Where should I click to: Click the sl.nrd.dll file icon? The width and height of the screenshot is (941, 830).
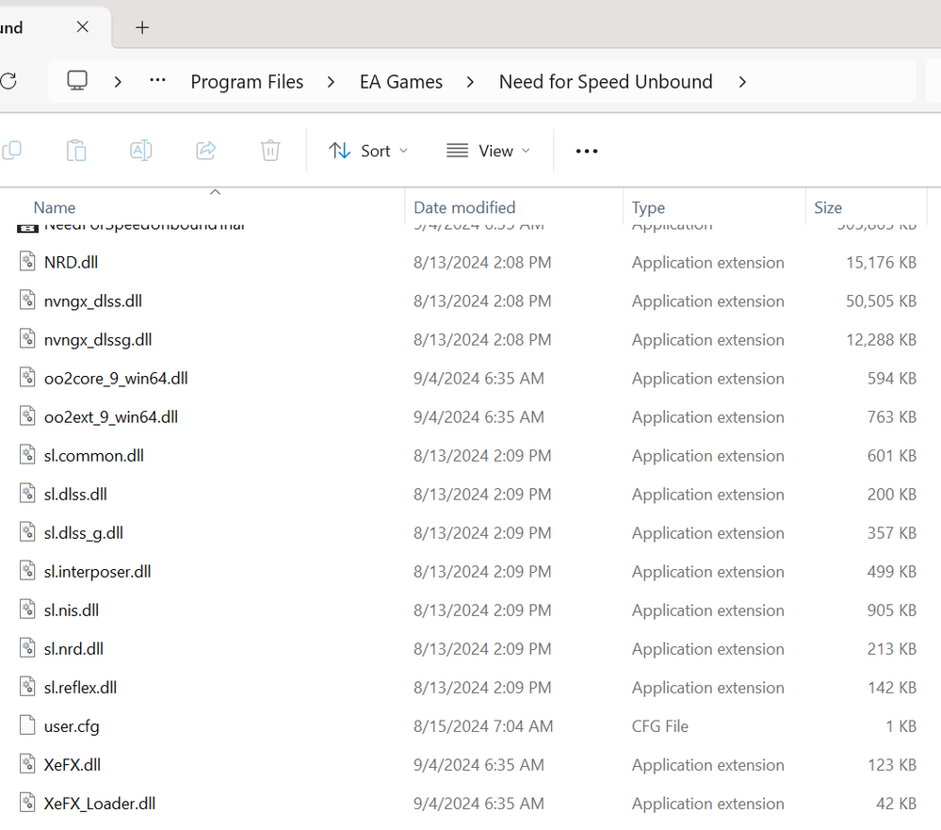pos(27,648)
